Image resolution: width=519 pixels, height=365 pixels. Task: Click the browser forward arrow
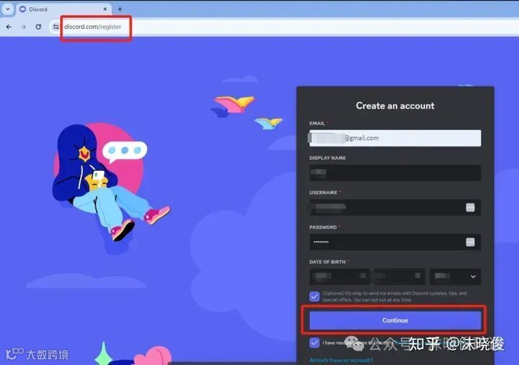coord(23,27)
